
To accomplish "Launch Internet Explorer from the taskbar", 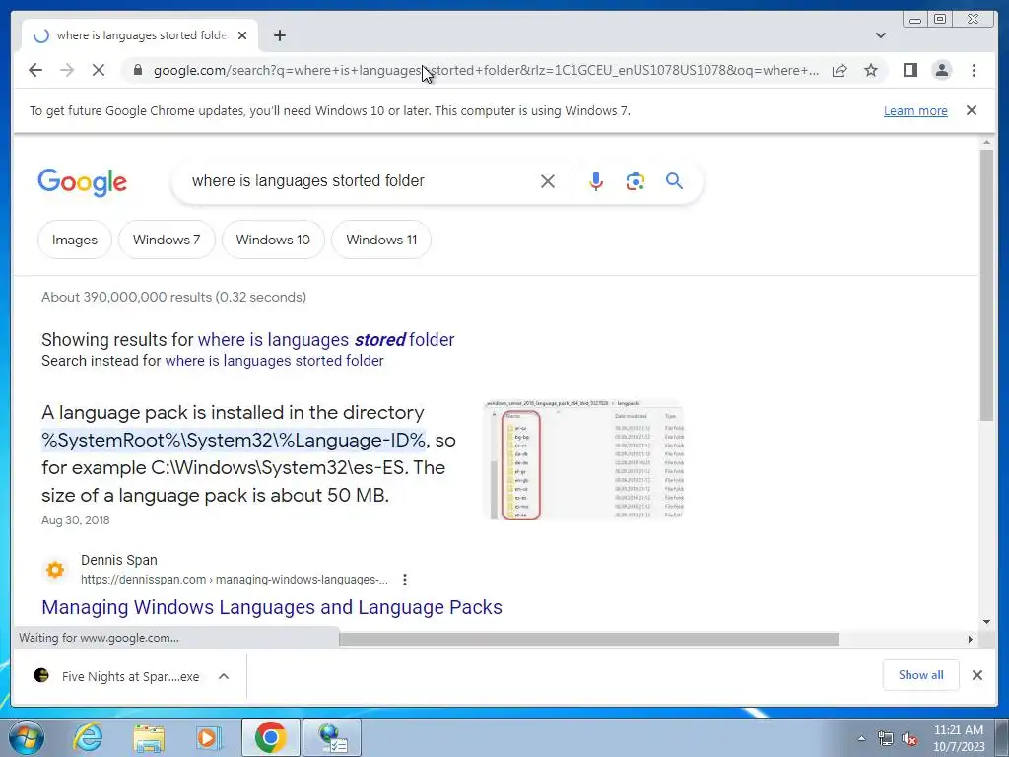I will [x=88, y=737].
